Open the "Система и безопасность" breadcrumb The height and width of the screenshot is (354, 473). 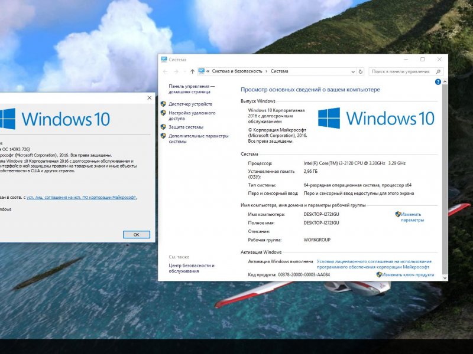coord(237,71)
